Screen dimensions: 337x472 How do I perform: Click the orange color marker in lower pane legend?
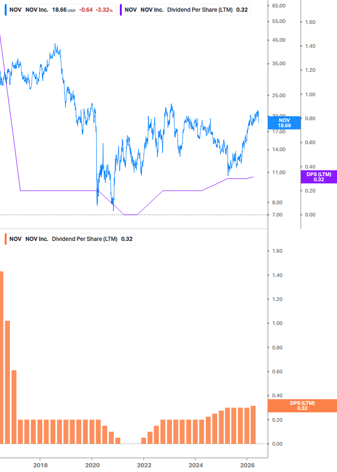coord(6,239)
